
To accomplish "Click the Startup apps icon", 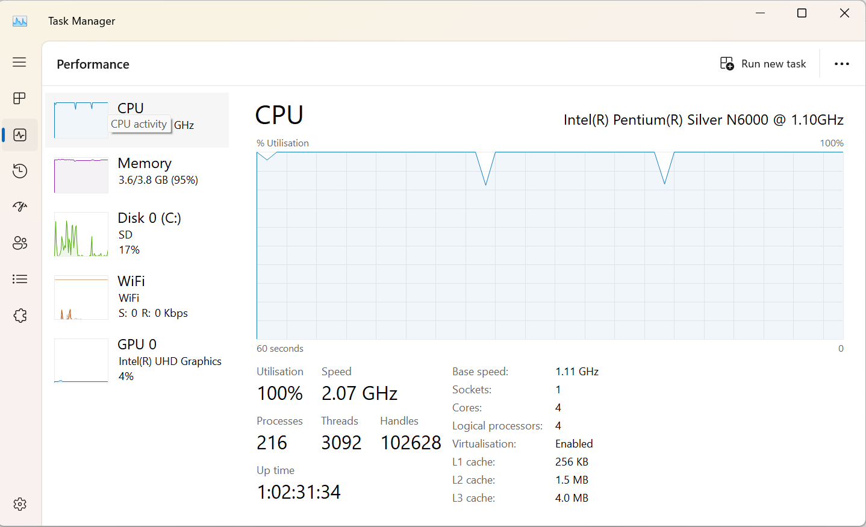I will click(x=19, y=207).
